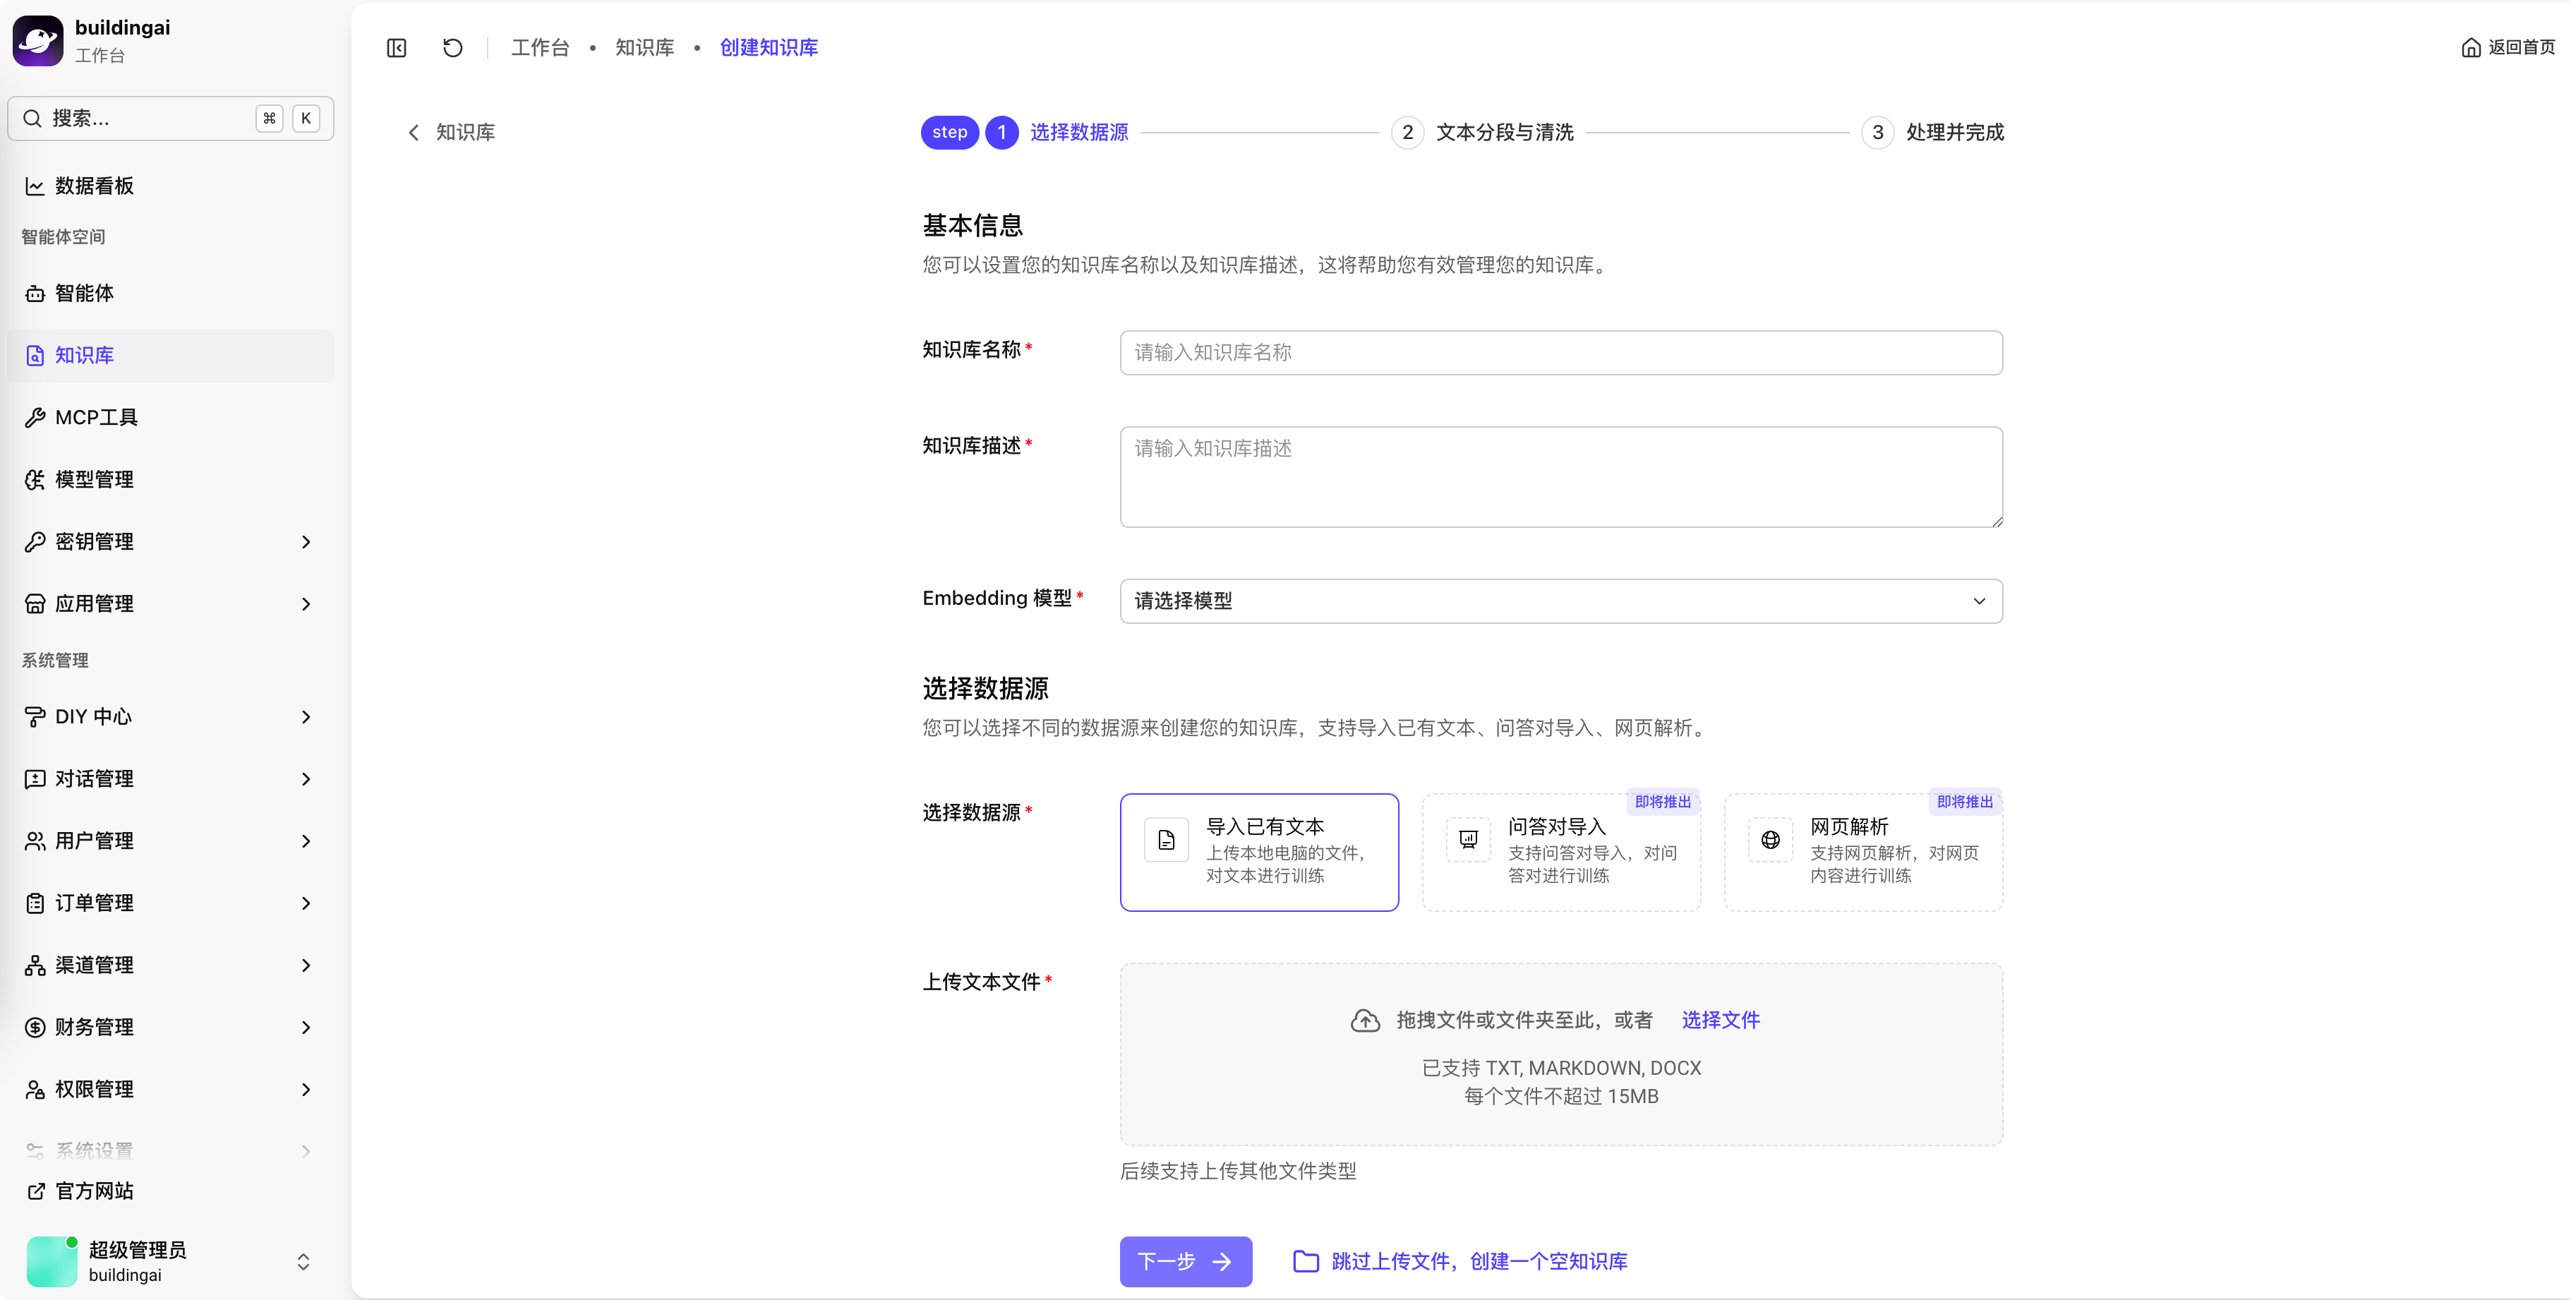
Task: Click the 渠道管理 network icon
Action: pos(35,965)
